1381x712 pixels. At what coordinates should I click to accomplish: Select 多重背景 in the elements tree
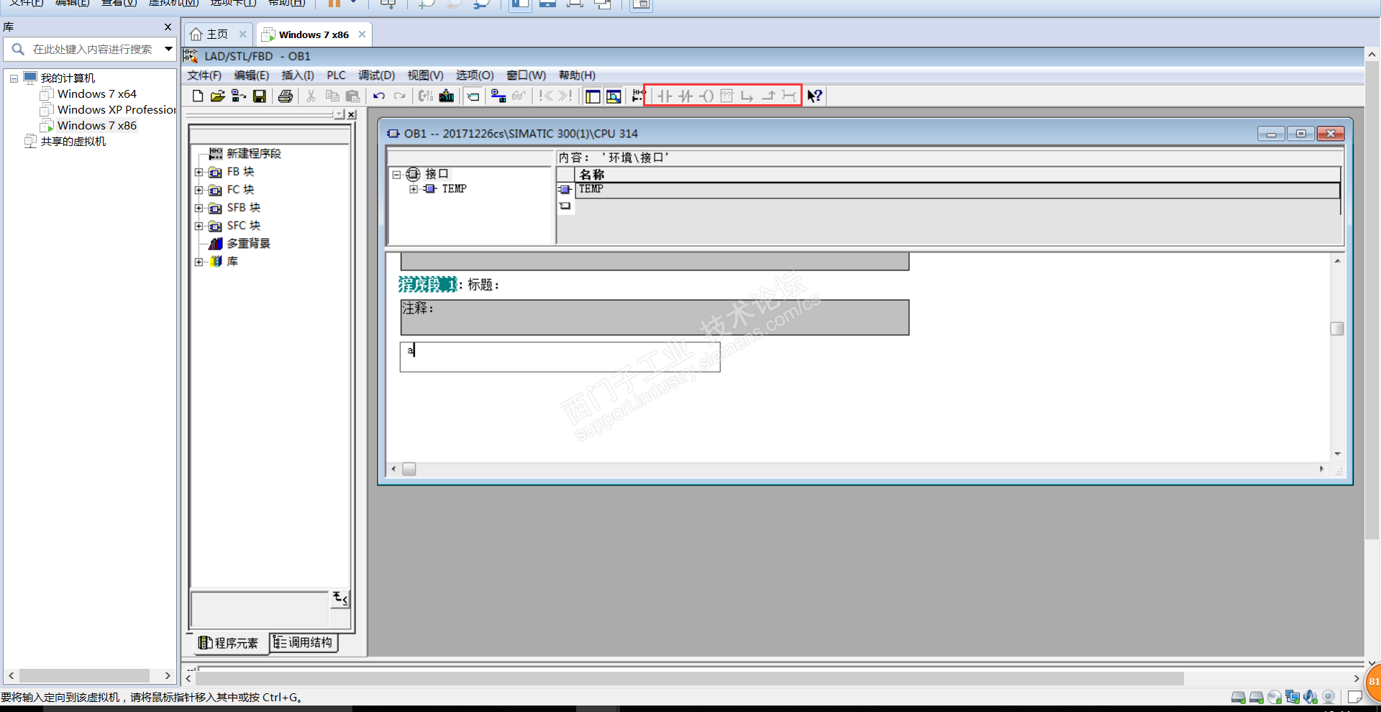coord(248,244)
